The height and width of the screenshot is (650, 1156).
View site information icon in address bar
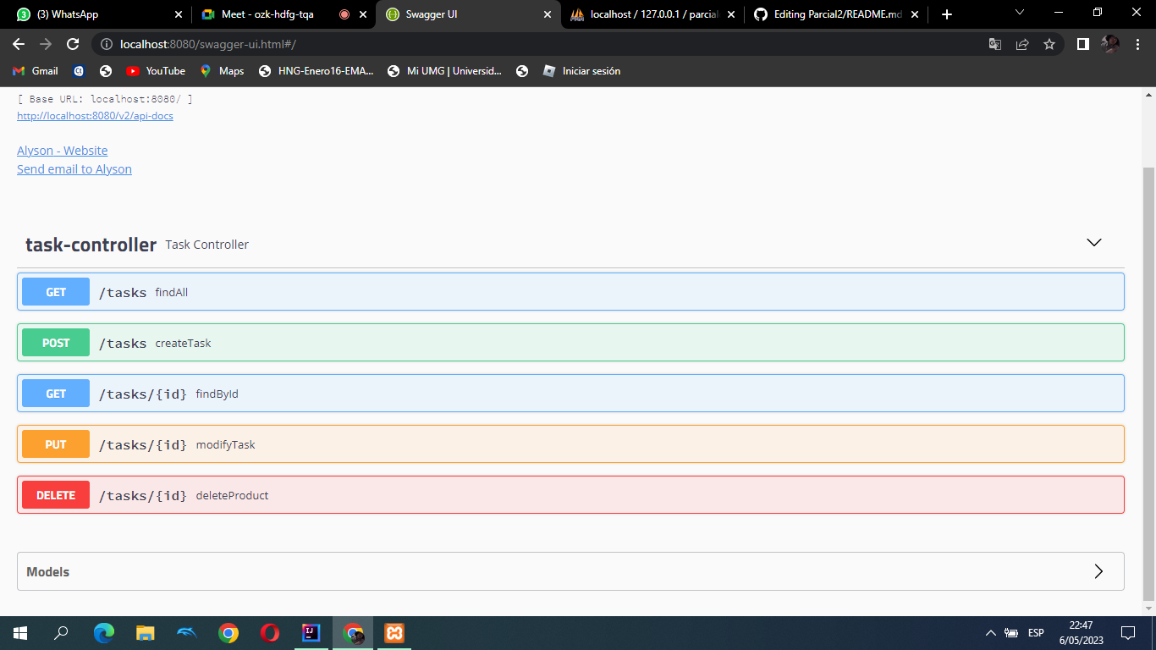point(105,44)
